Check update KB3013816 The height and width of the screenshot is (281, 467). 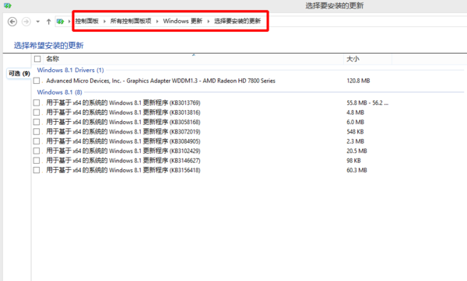pyautogui.click(x=37, y=113)
